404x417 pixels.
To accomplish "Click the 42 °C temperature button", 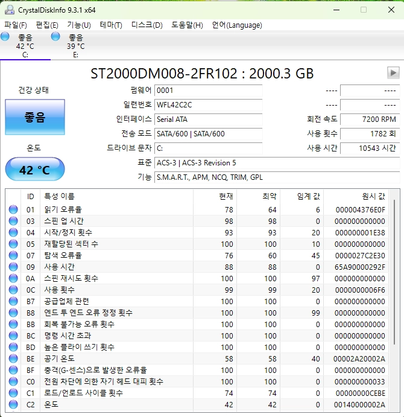I will tap(35, 170).
